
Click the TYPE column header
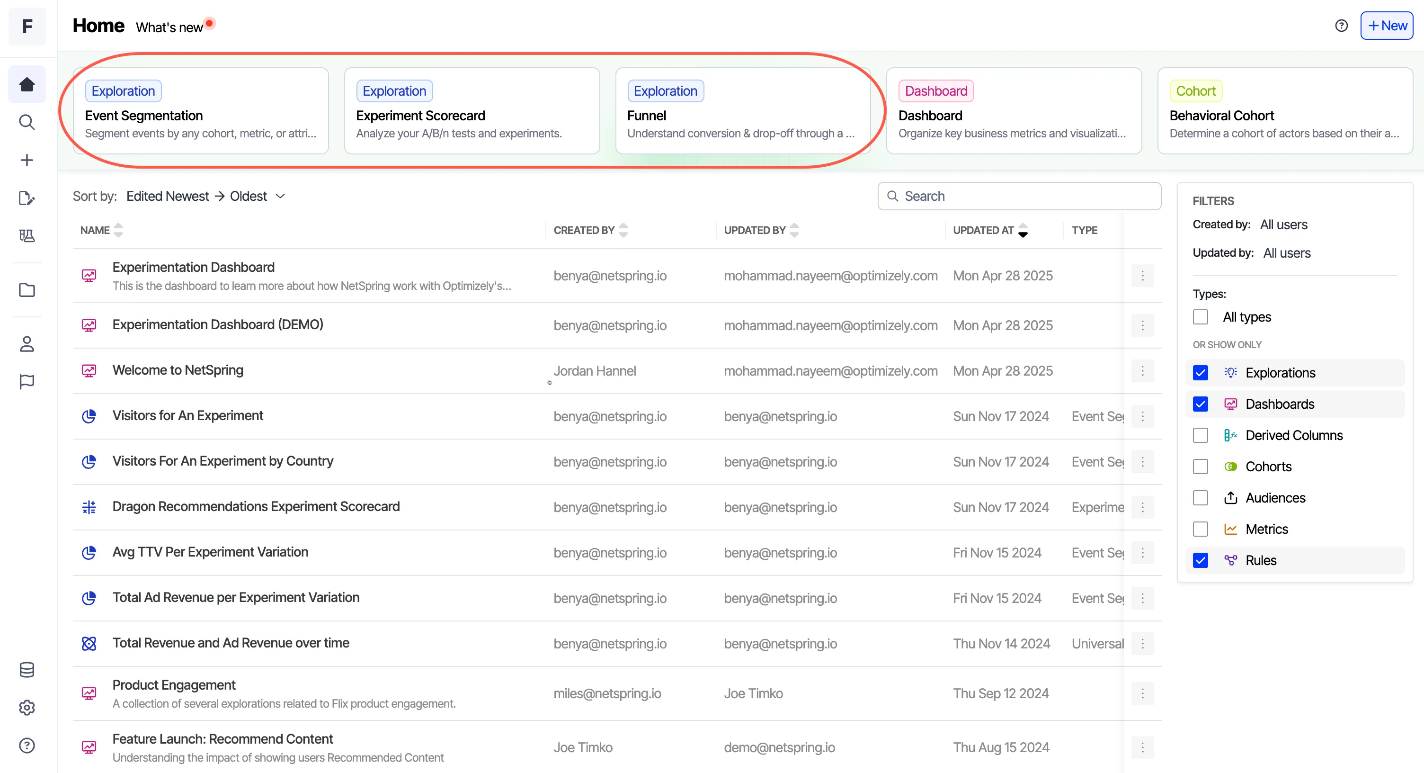1084,230
